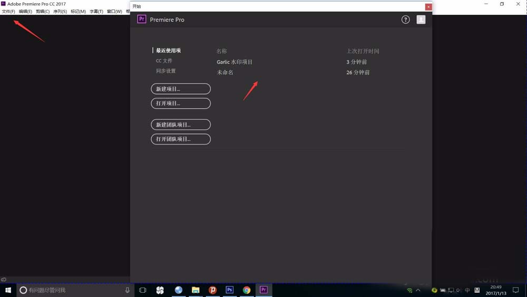Click the 打开团队项目 button
Screen dimensions: 527x297
pos(181,139)
